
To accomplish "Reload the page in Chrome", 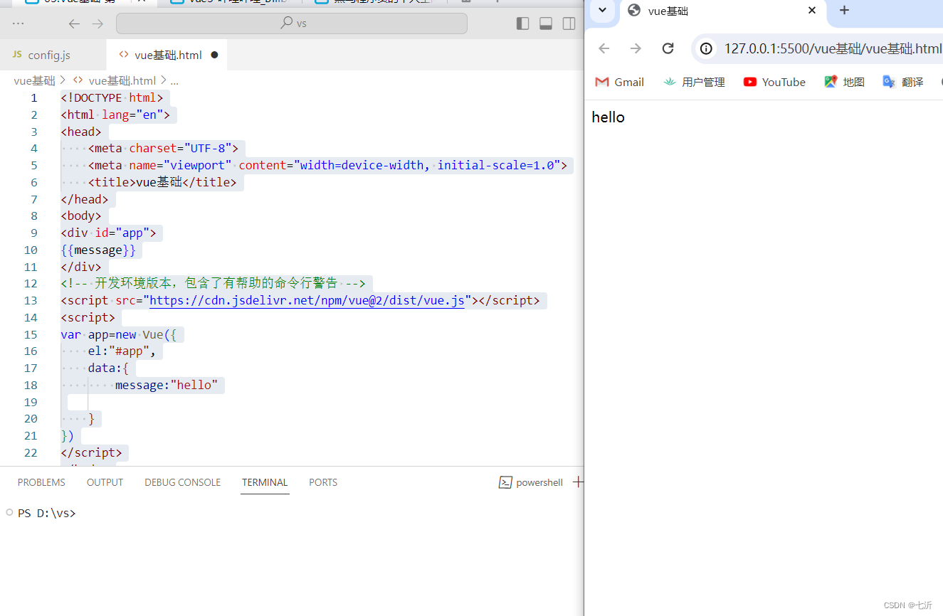I will point(668,48).
